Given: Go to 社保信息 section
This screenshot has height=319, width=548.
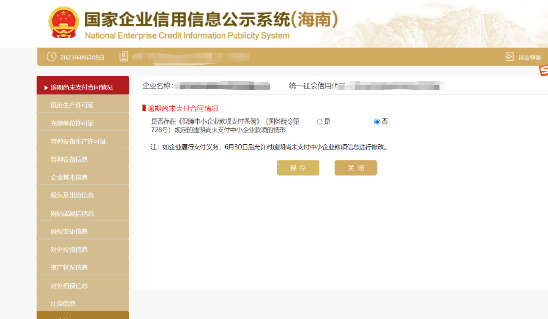Looking at the screenshot, I should point(63,303).
